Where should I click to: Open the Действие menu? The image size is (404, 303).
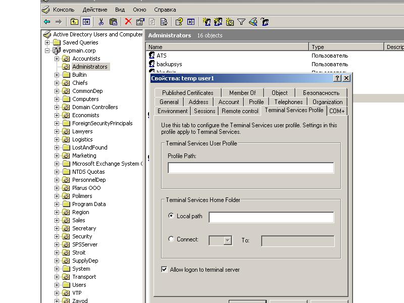(x=94, y=10)
